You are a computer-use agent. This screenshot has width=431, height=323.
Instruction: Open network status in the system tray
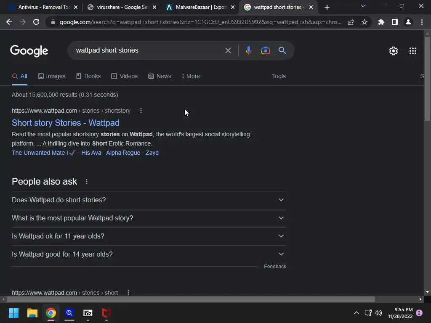[x=368, y=313]
